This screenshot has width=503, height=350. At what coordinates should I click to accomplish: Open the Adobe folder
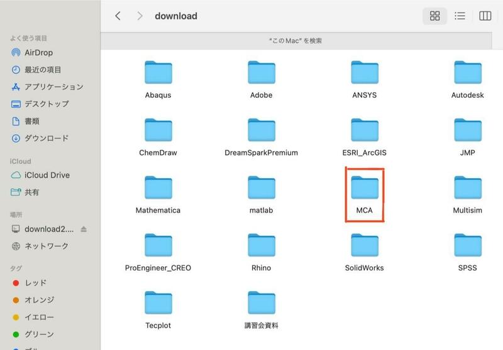coord(262,80)
